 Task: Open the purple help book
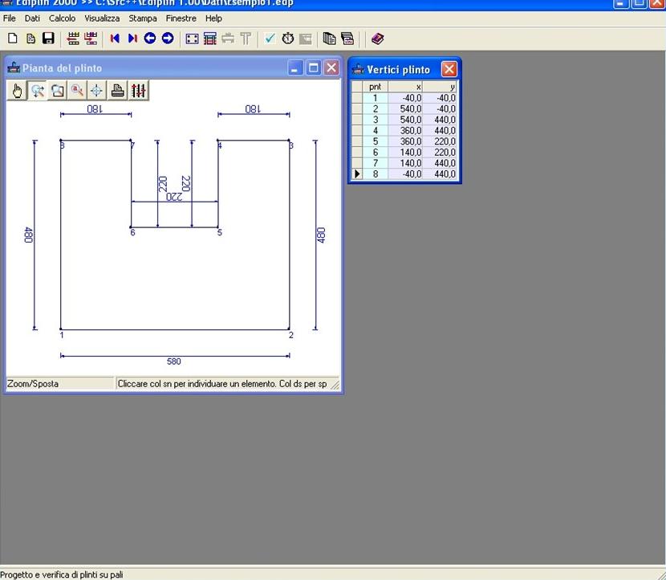[x=378, y=39]
